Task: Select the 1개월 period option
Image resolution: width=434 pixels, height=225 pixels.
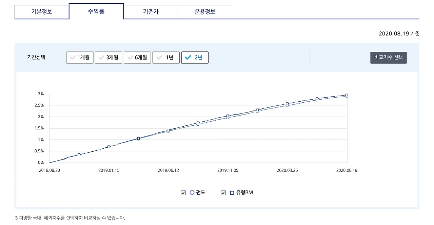Action: coord(80,57)
